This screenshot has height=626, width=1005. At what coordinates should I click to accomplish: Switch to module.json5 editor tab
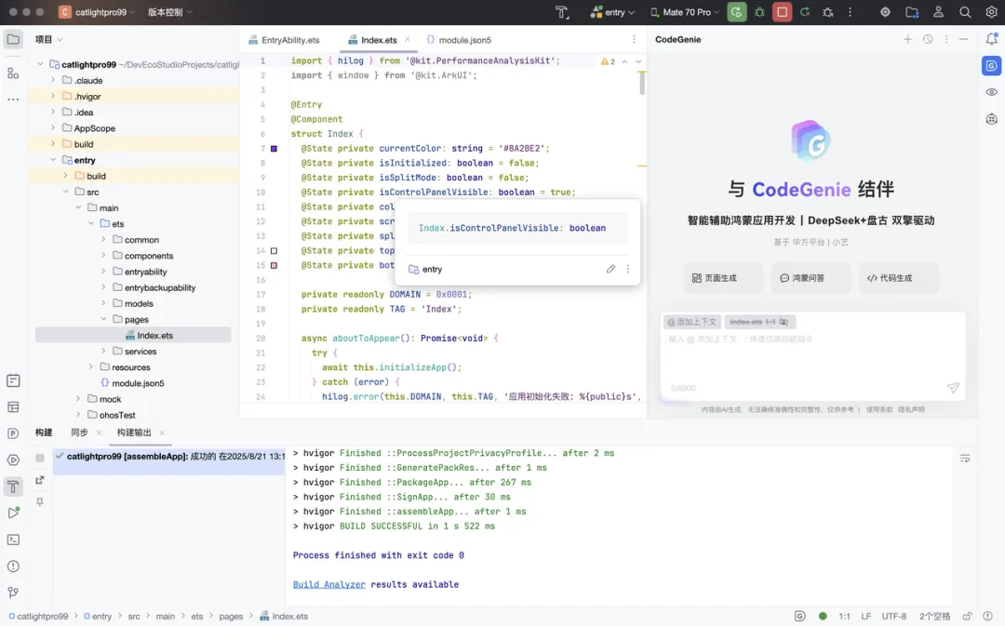pyautogui.click(x=459, y=40)
